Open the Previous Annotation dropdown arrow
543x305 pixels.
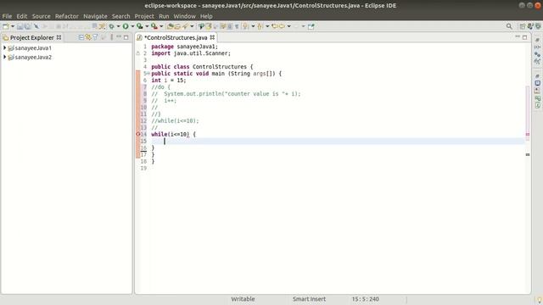coord(267,26)
